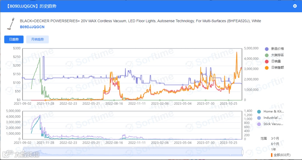Screen dimensions: 302x160
Task: Click the 范围 label
Action: pyautogui.click(x=264, y=138)
